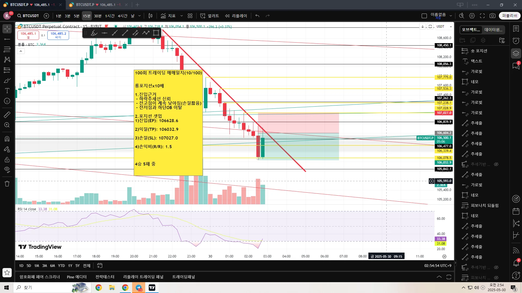Click the trash can remove drawings icon
522x293 pixels.
point(7,184)
